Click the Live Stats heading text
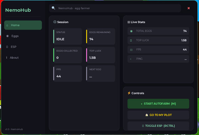The image size is (199, 135). tap(138, 22)
